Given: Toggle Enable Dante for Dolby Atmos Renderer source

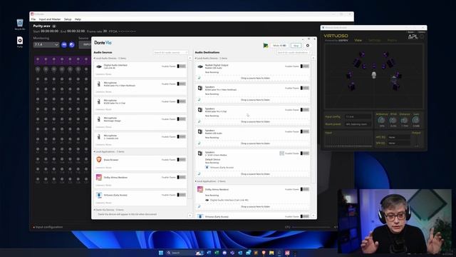Looking at the screenshot, I should tap(182, 177).
